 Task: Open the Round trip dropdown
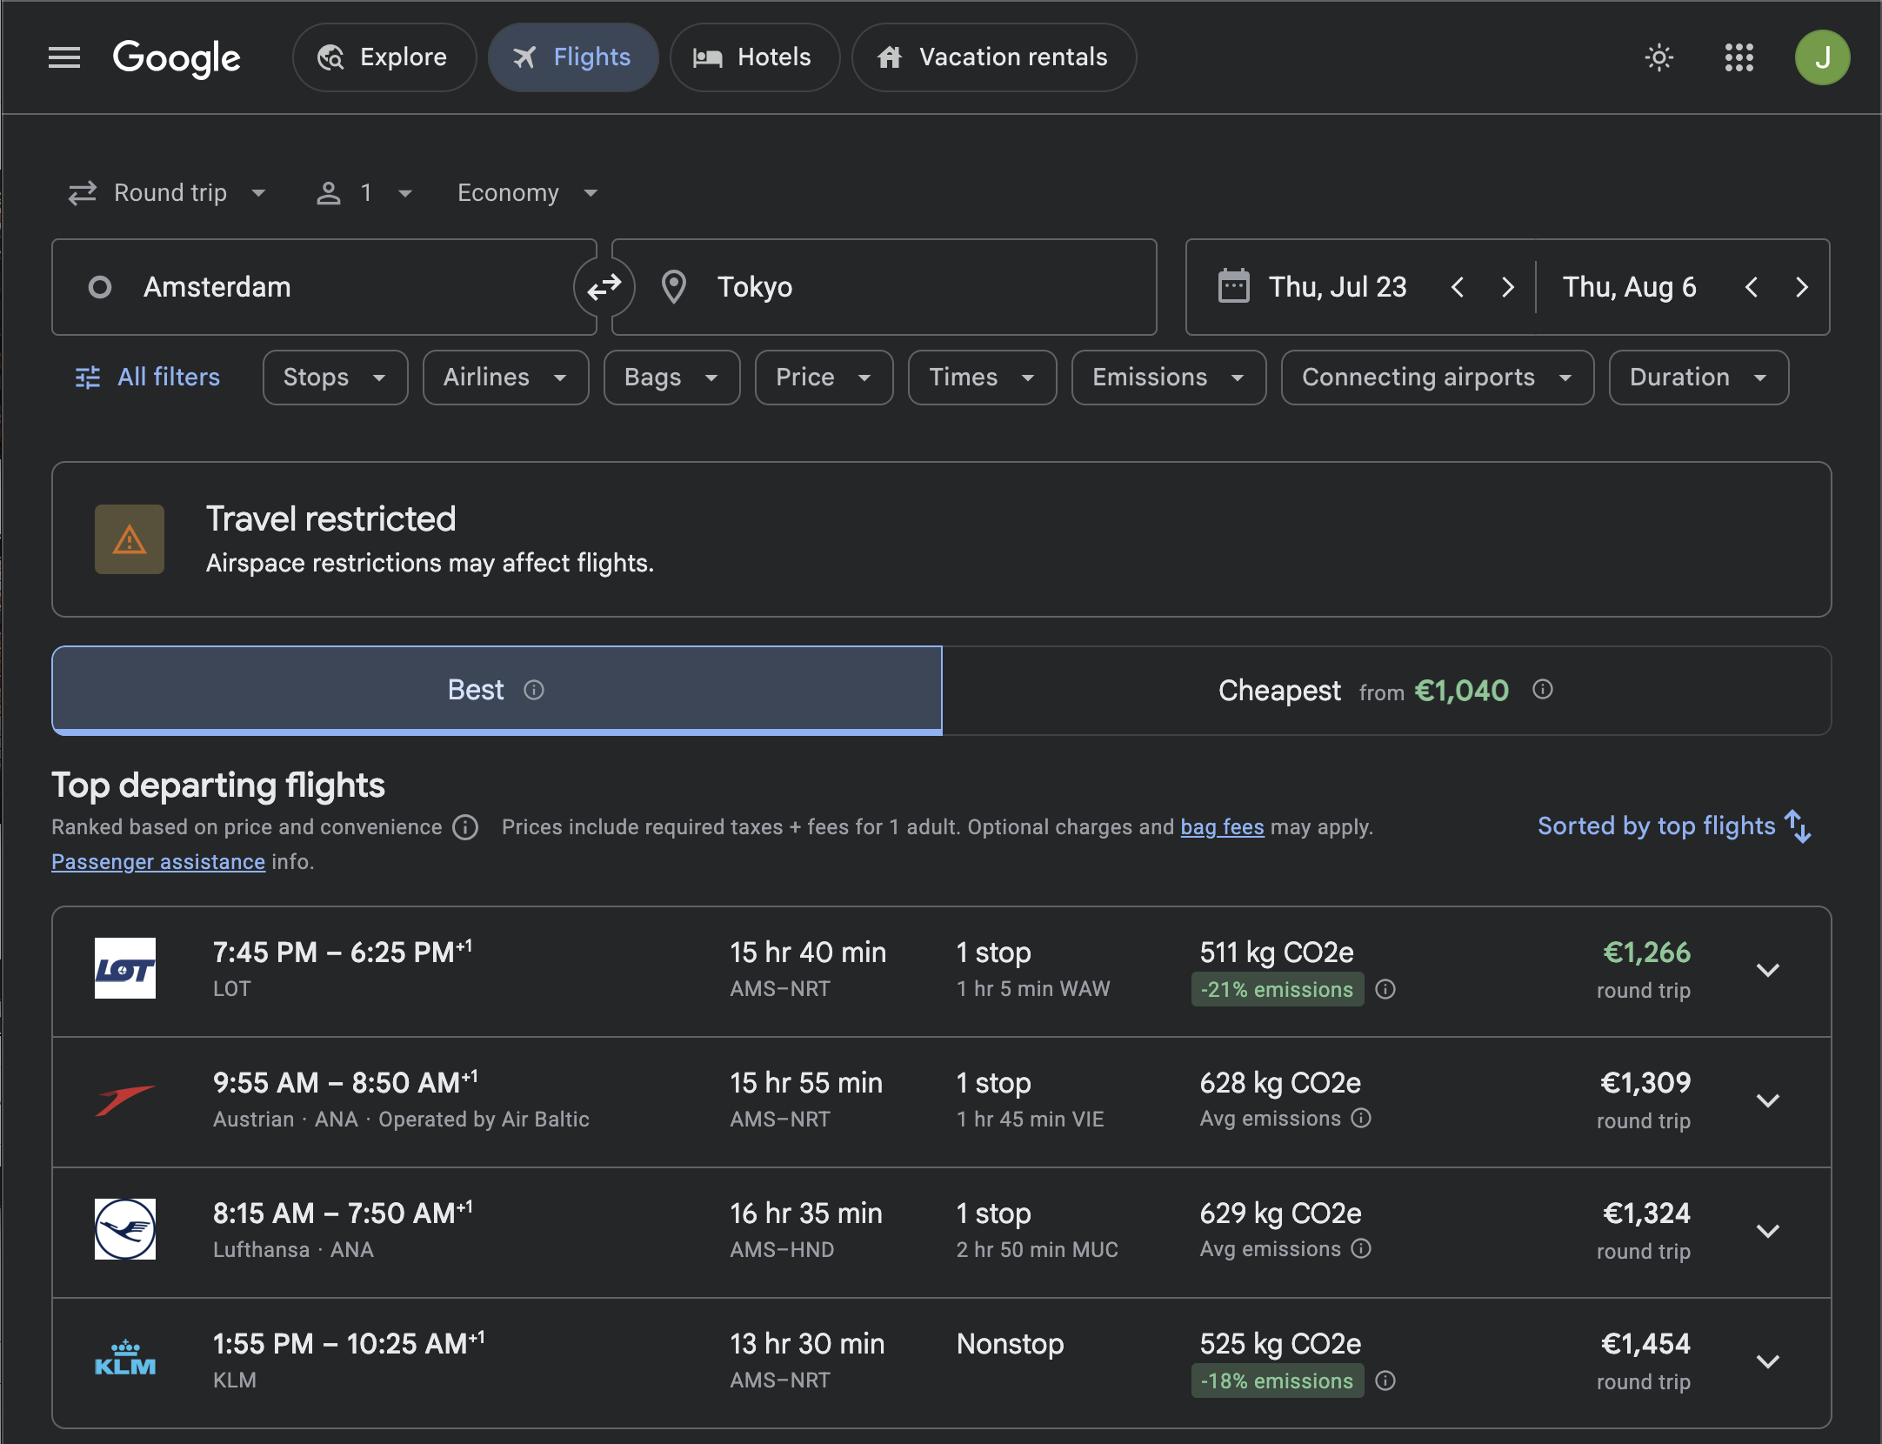(x=168, y=193)
